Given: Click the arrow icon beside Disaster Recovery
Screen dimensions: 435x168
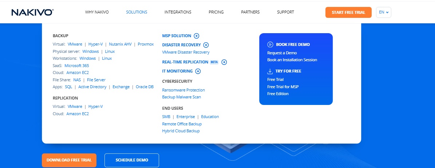Looking at the screenshot, I should 206,45.
